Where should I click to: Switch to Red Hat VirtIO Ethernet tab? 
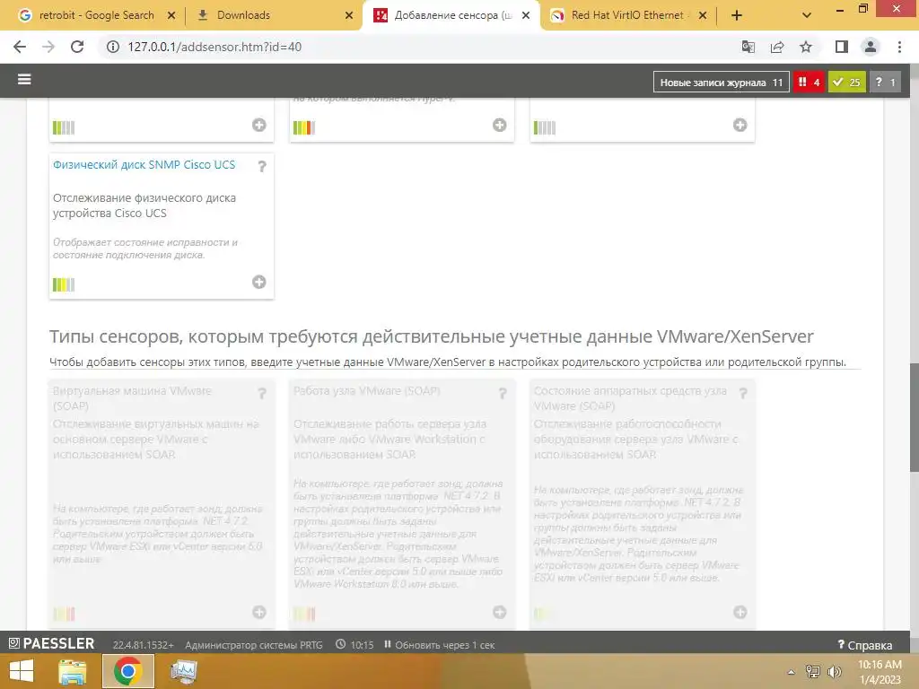click(x=627, y=15)
